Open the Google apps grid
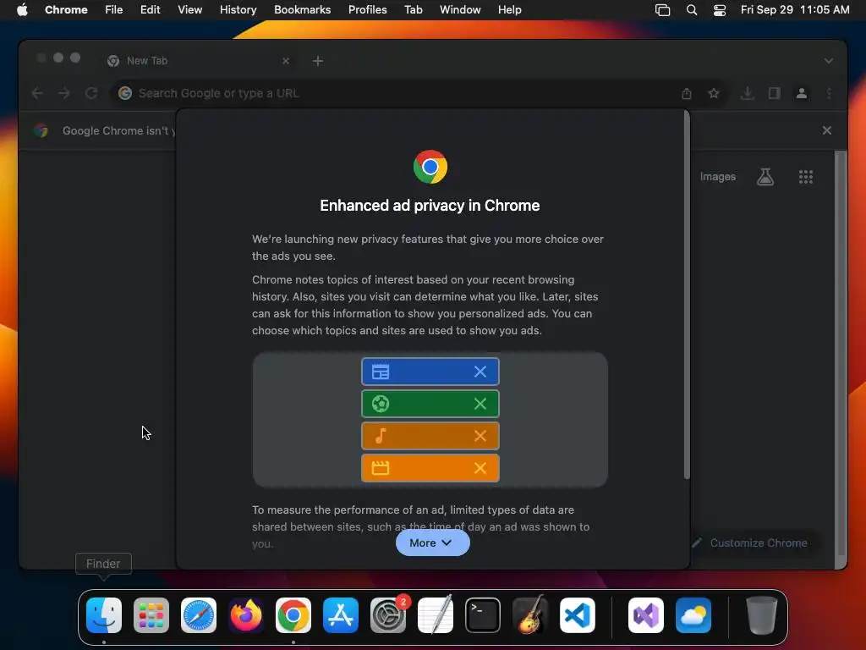 click(x=806, y=177)
